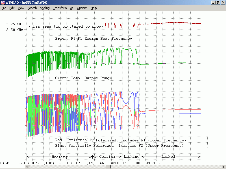Select the View menu
The image size is (226, 169).
[x=21, y=8]
